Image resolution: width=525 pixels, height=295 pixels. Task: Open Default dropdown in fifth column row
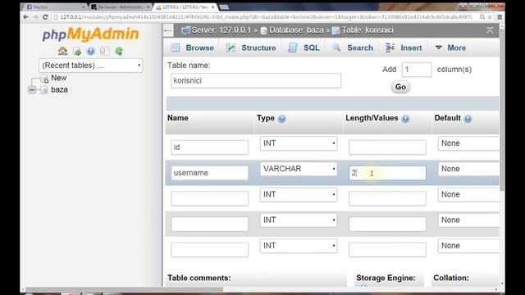point(468,246)
